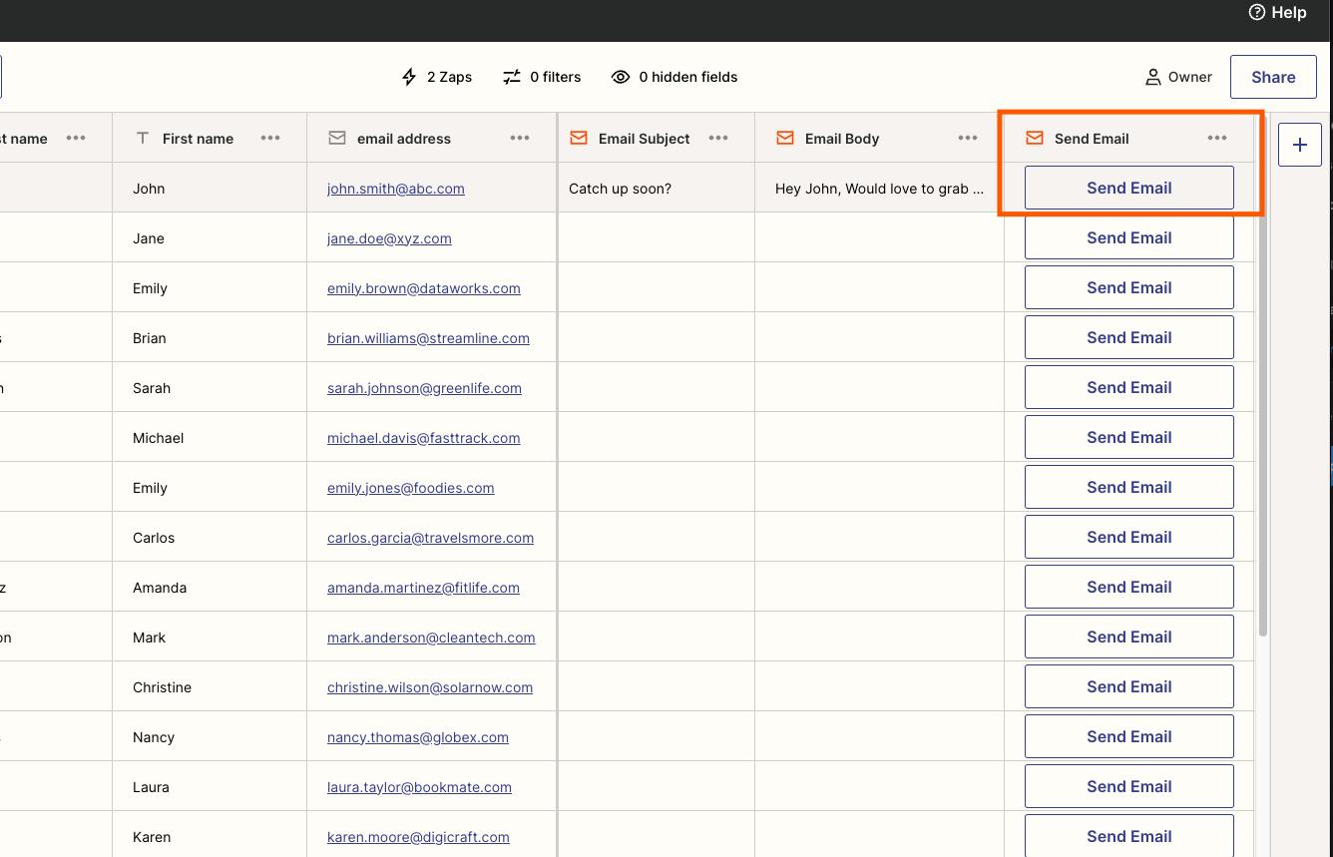
Task: Open the Send Email column options menu
Action: tap(1216, 139)
